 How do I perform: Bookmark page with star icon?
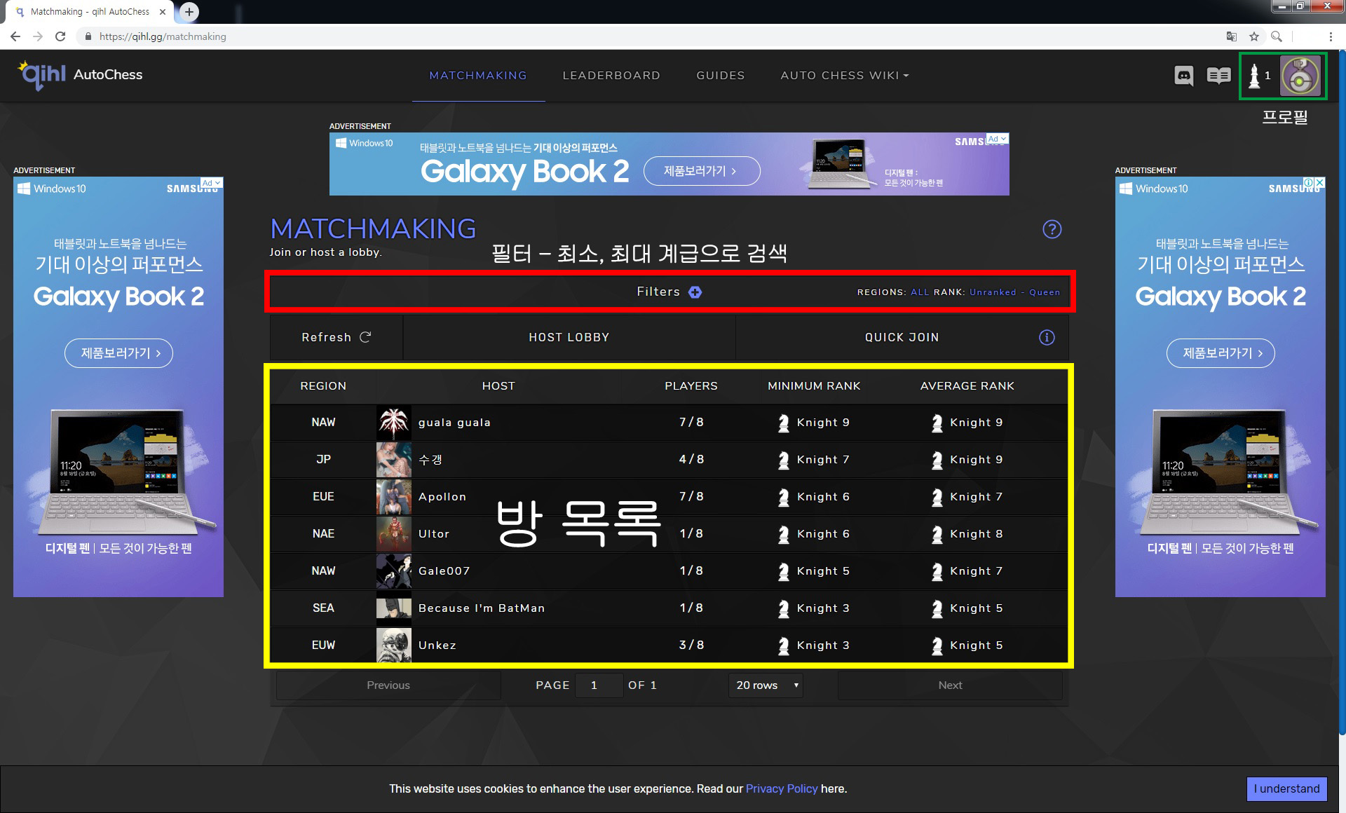1254,36
